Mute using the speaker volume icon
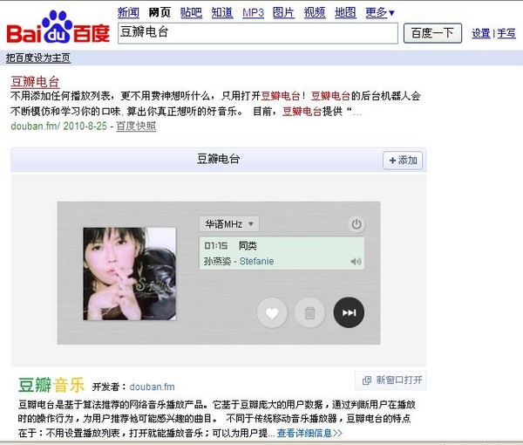This screenshot has width=523, height=445. (357, 262)
